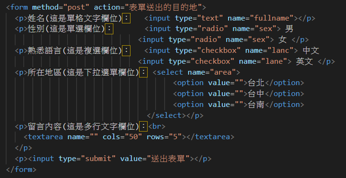Click the 女 text after radio input
Screen dimensions: 346x178
tap(282, 40)
